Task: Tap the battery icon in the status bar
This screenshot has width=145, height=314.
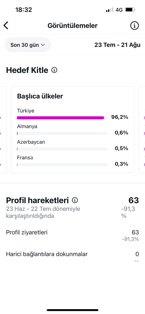Action: (130, 10)
